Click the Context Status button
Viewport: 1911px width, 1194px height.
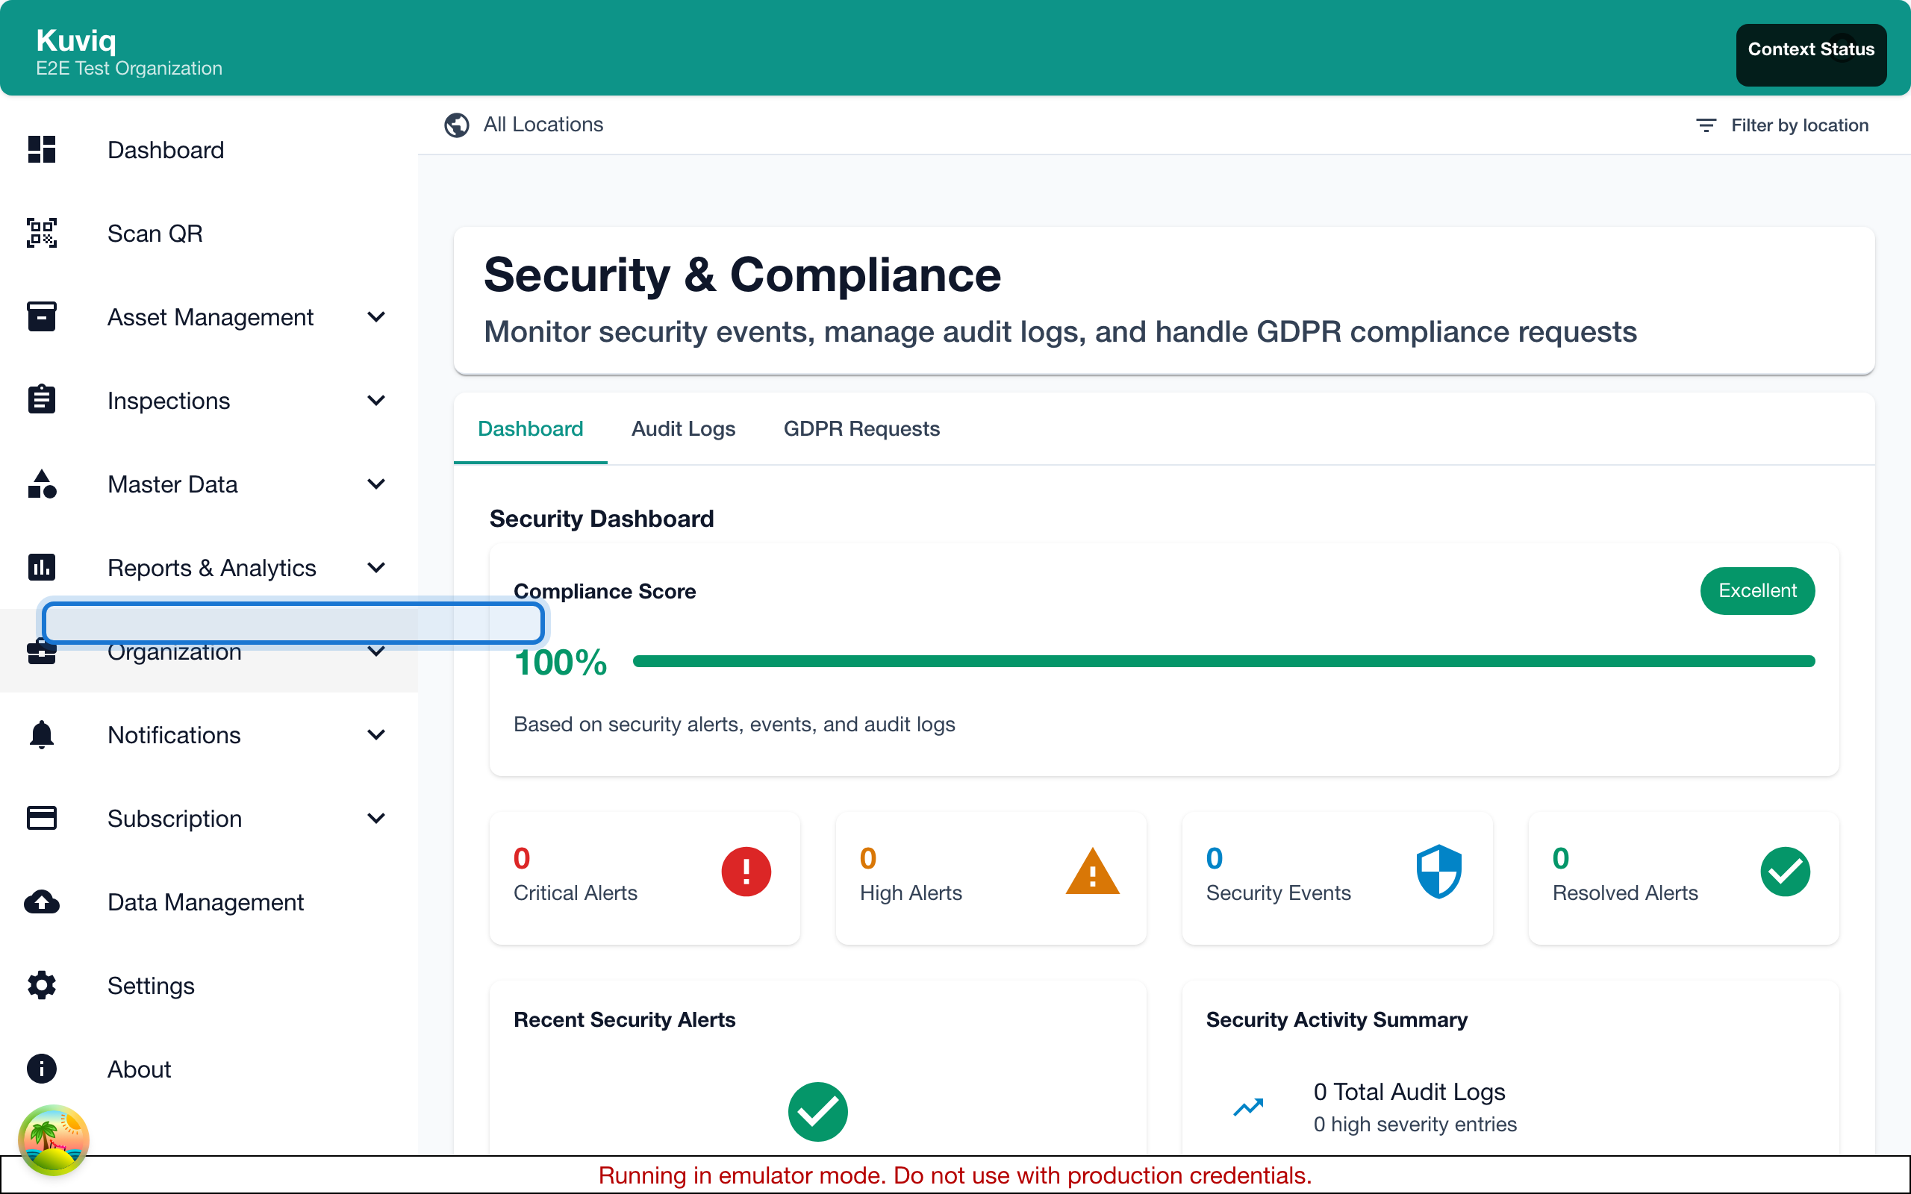pyautogui.click(x=1811, y=54)
